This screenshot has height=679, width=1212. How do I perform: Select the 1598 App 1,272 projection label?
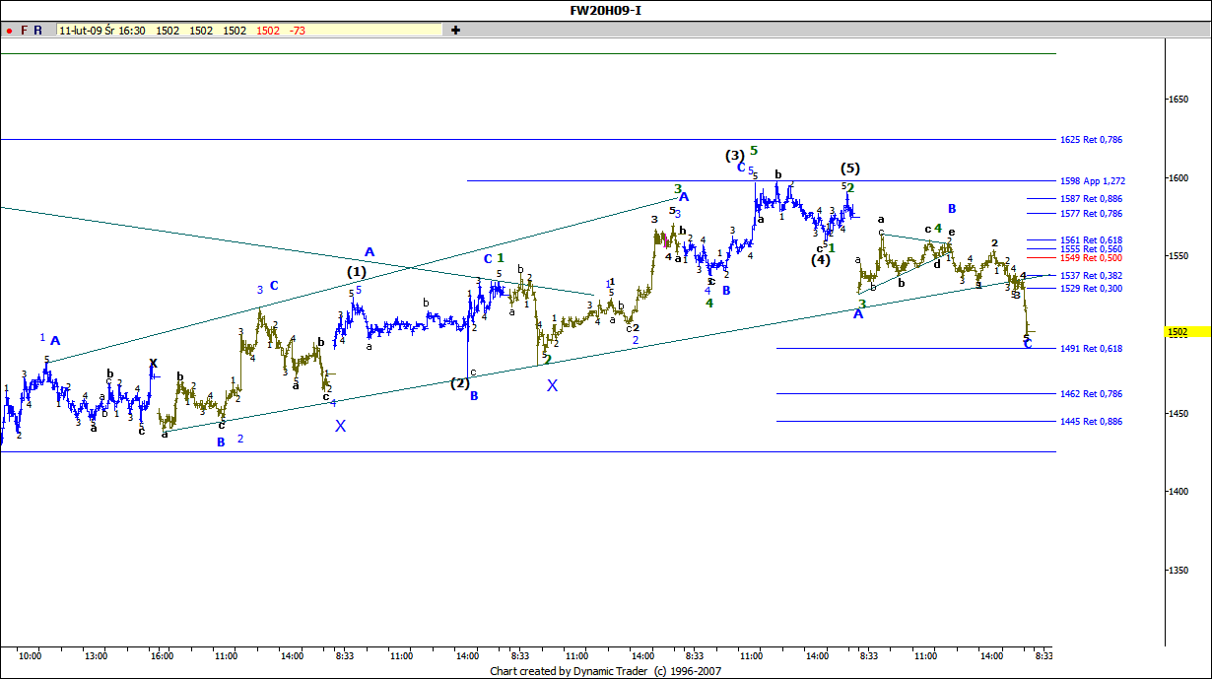[x=1092, y=181]
